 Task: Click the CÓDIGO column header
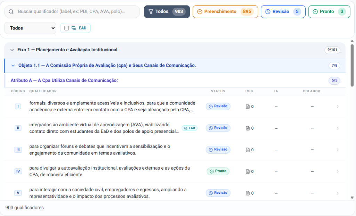coord(18,91)
